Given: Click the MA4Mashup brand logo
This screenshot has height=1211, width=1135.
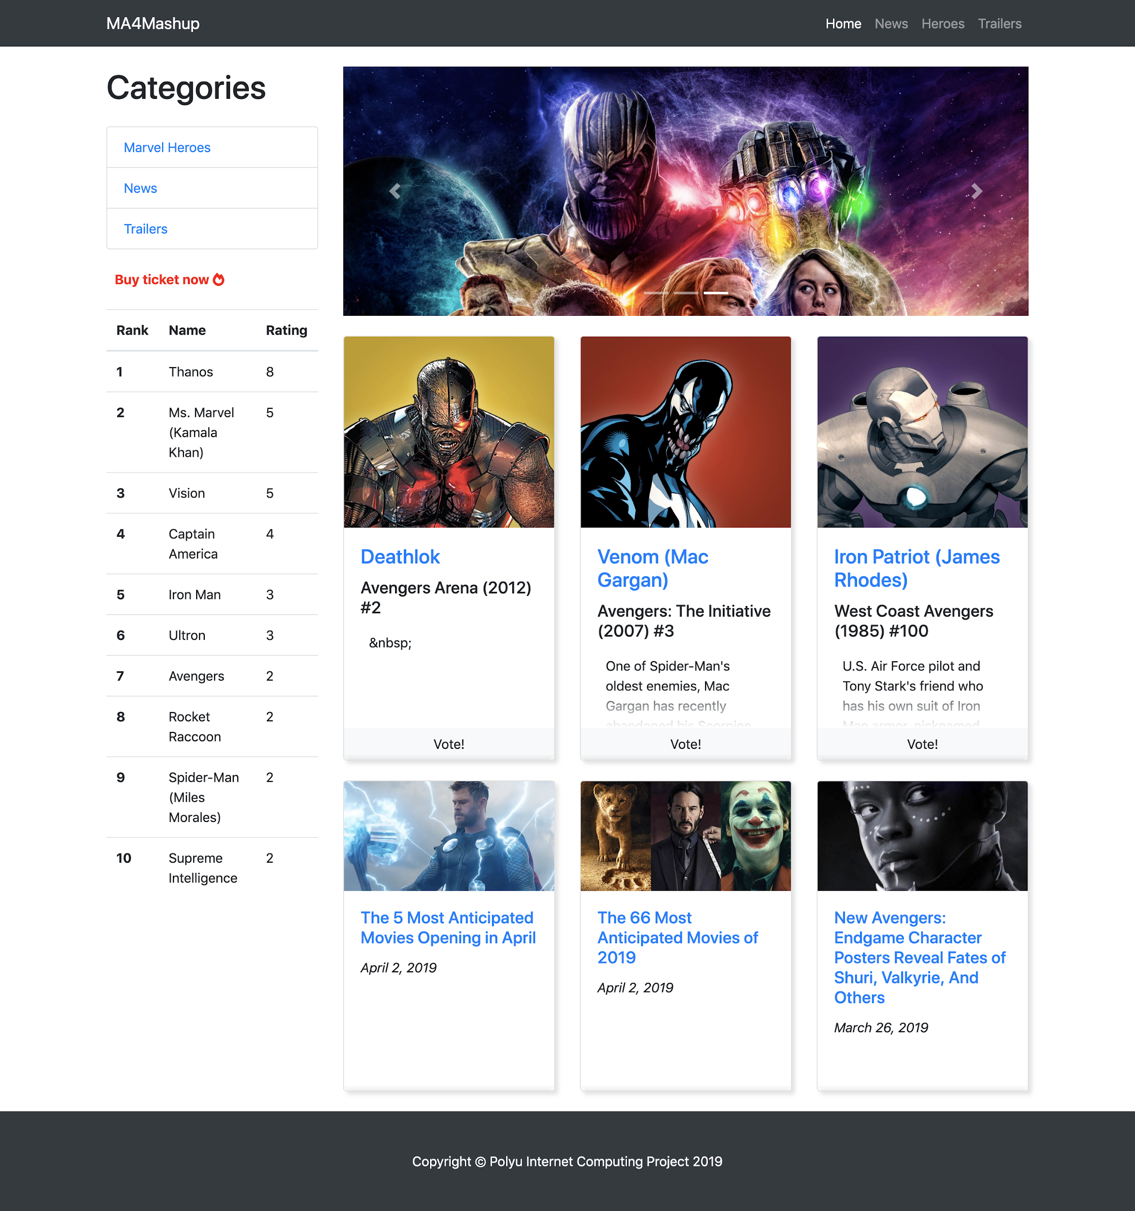Looking at the screenshot, I should [x=153, y=24].
